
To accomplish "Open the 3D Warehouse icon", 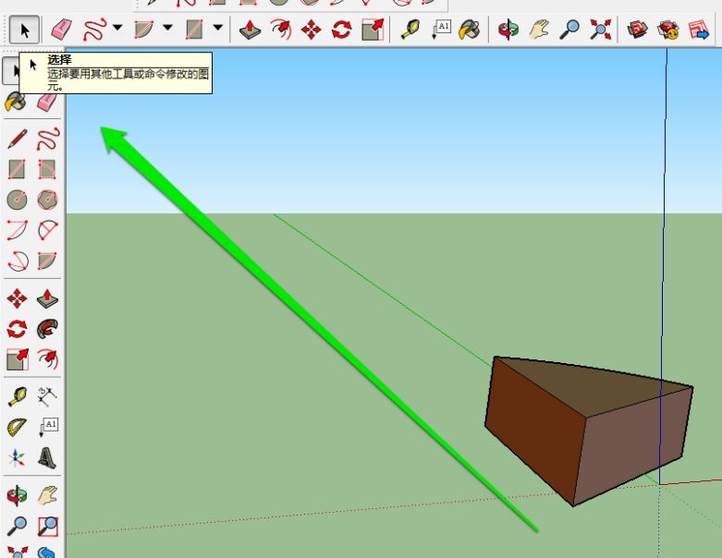I will click(x=638, y=30).
